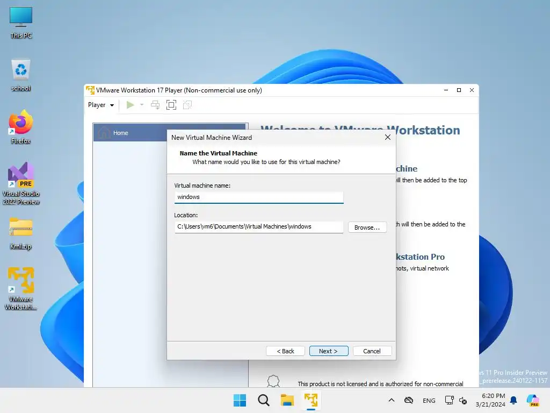The height and width of the screenshot is (413, 550).
Task: Go to previous step with Back button
Action: (285, 351)
